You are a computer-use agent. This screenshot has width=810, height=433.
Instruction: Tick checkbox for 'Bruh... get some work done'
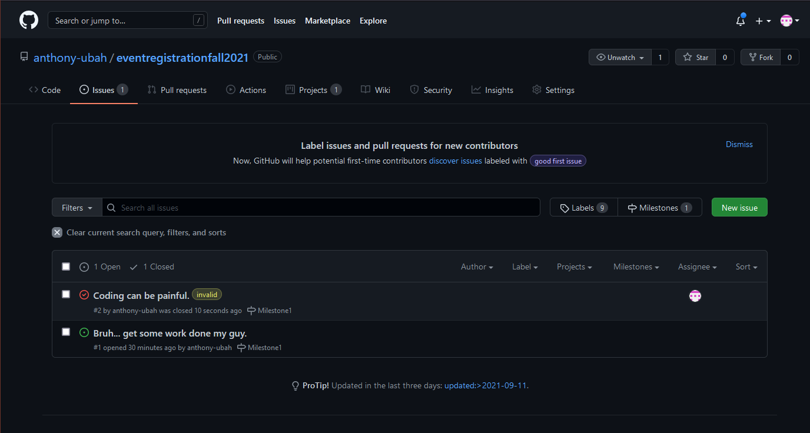click(66, 332)
